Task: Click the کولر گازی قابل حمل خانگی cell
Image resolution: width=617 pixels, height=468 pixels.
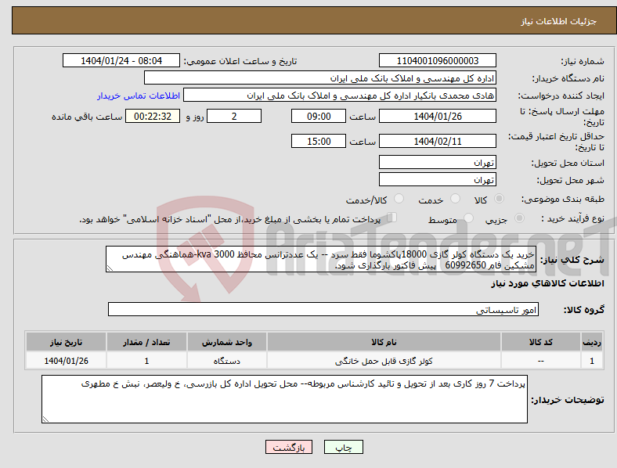Action: click(x=384, y=361)
